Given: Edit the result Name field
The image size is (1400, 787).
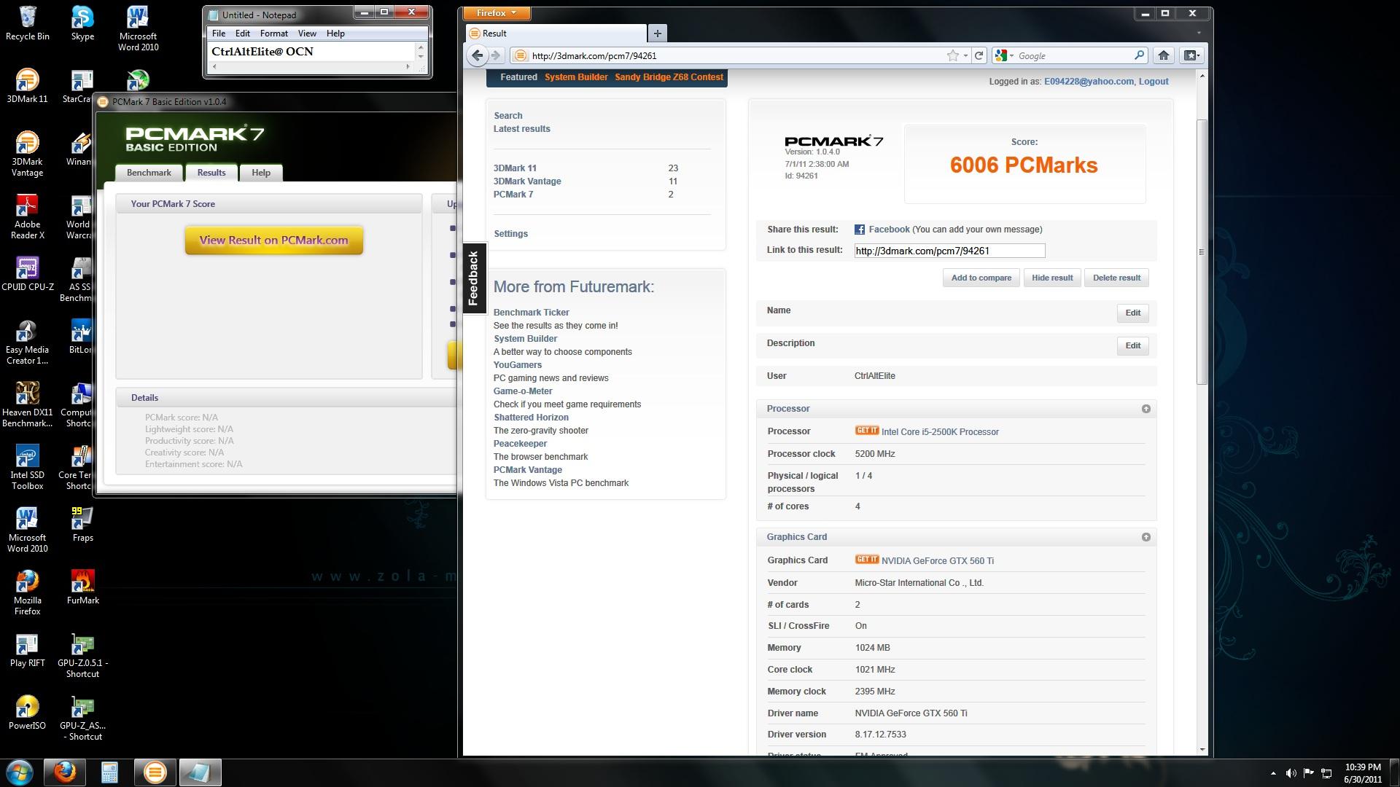Looking at the screenshot, I should tap(1132, 313).
